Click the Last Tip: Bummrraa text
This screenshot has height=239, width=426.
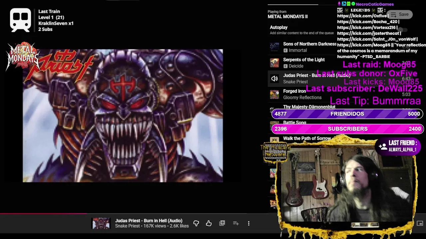(375, 101)
